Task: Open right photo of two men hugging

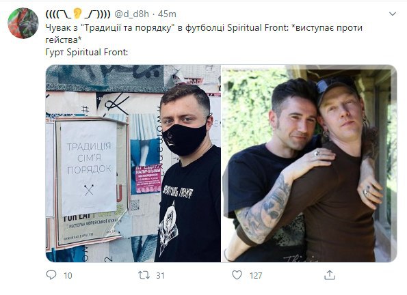Action: 309,163
